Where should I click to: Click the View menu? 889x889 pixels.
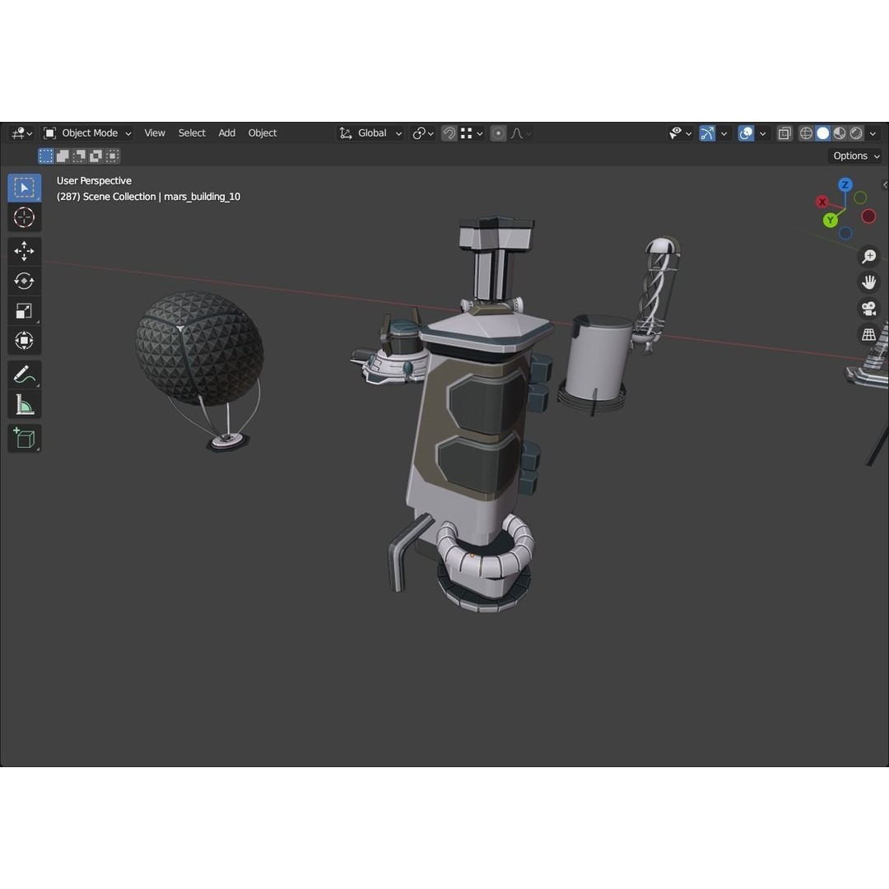(x=154, y=133)
